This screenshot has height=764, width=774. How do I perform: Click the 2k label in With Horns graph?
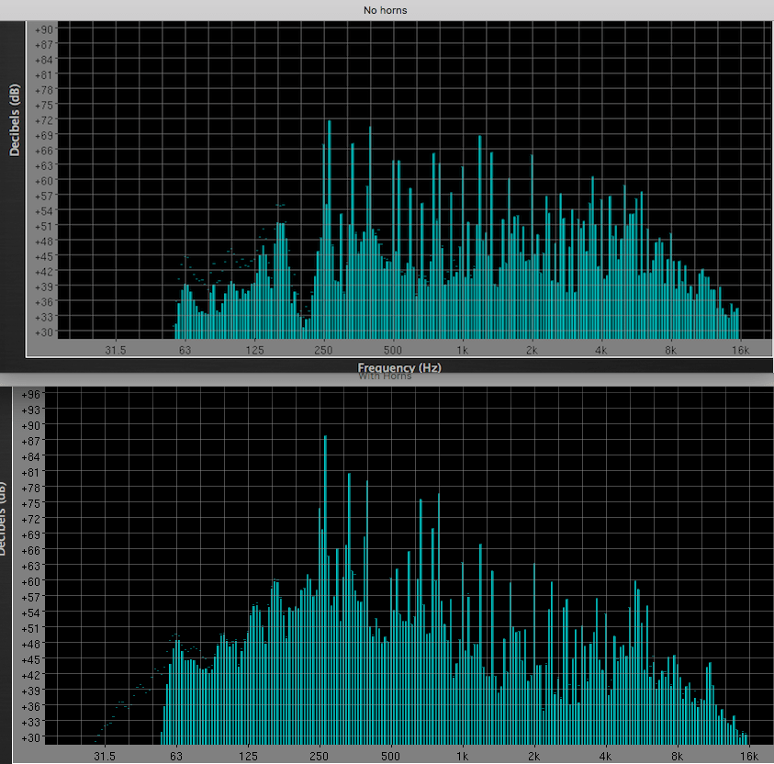(x=534, y=756)
